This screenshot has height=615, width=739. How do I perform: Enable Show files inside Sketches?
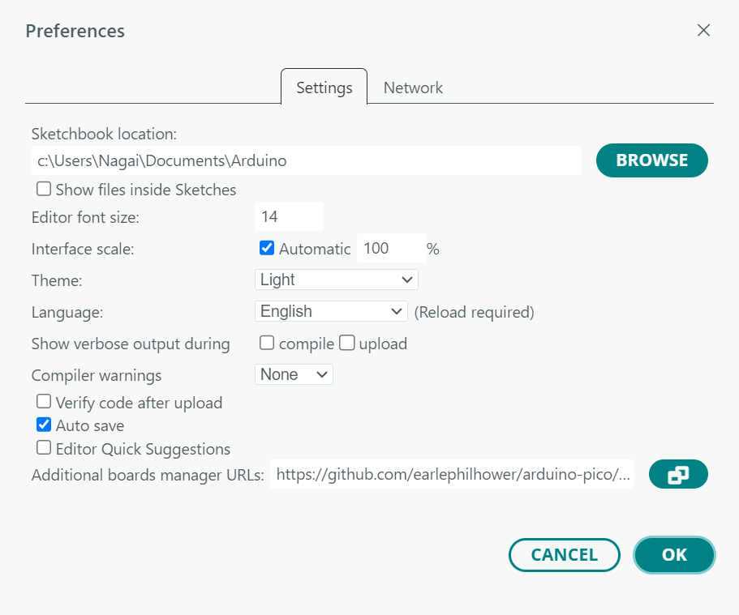(45, 190)
